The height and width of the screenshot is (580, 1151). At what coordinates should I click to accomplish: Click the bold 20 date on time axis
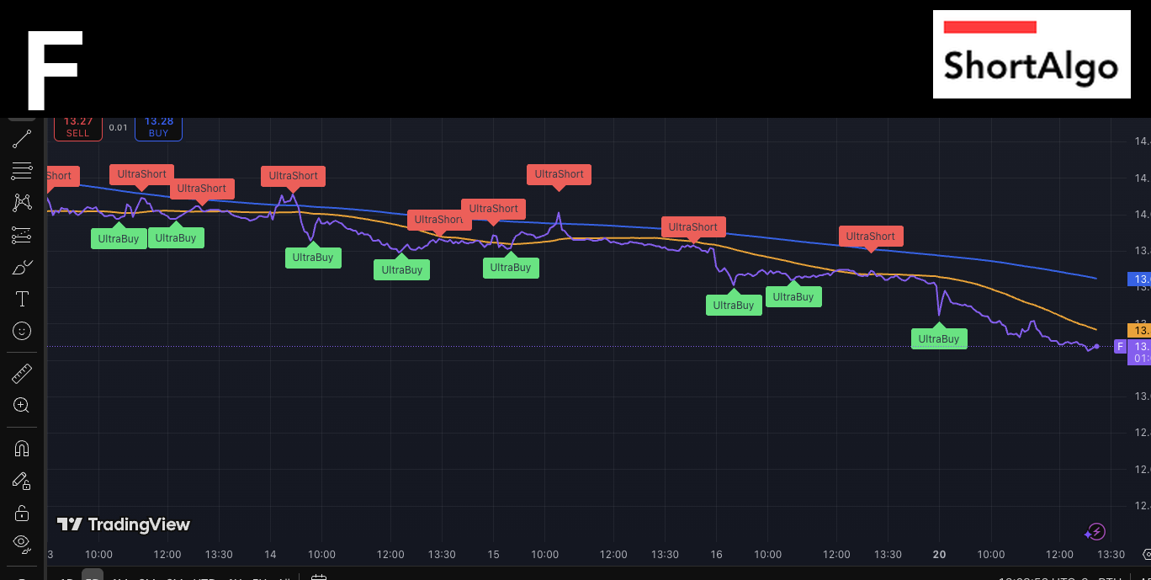coord(940,554)
